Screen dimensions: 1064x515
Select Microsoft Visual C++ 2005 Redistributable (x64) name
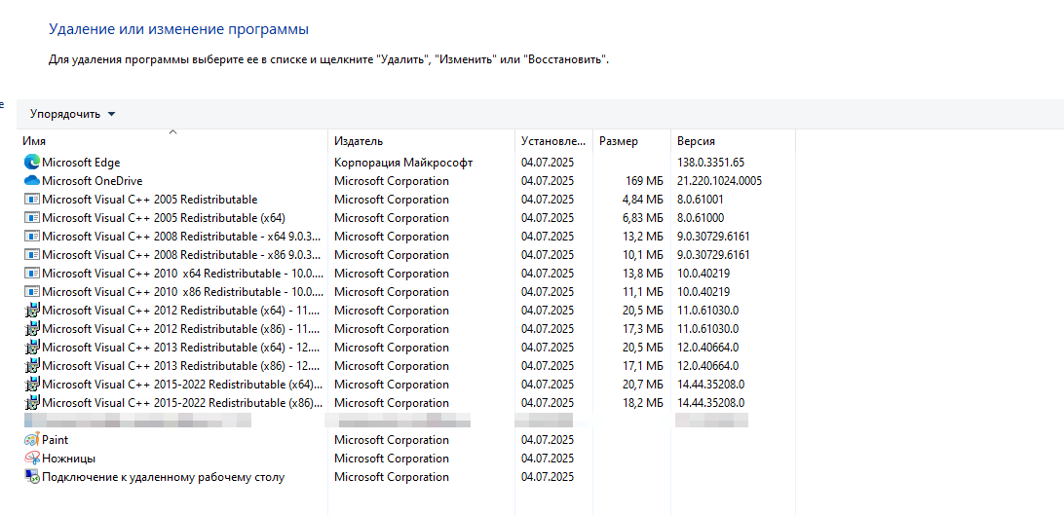pos(165,218)
